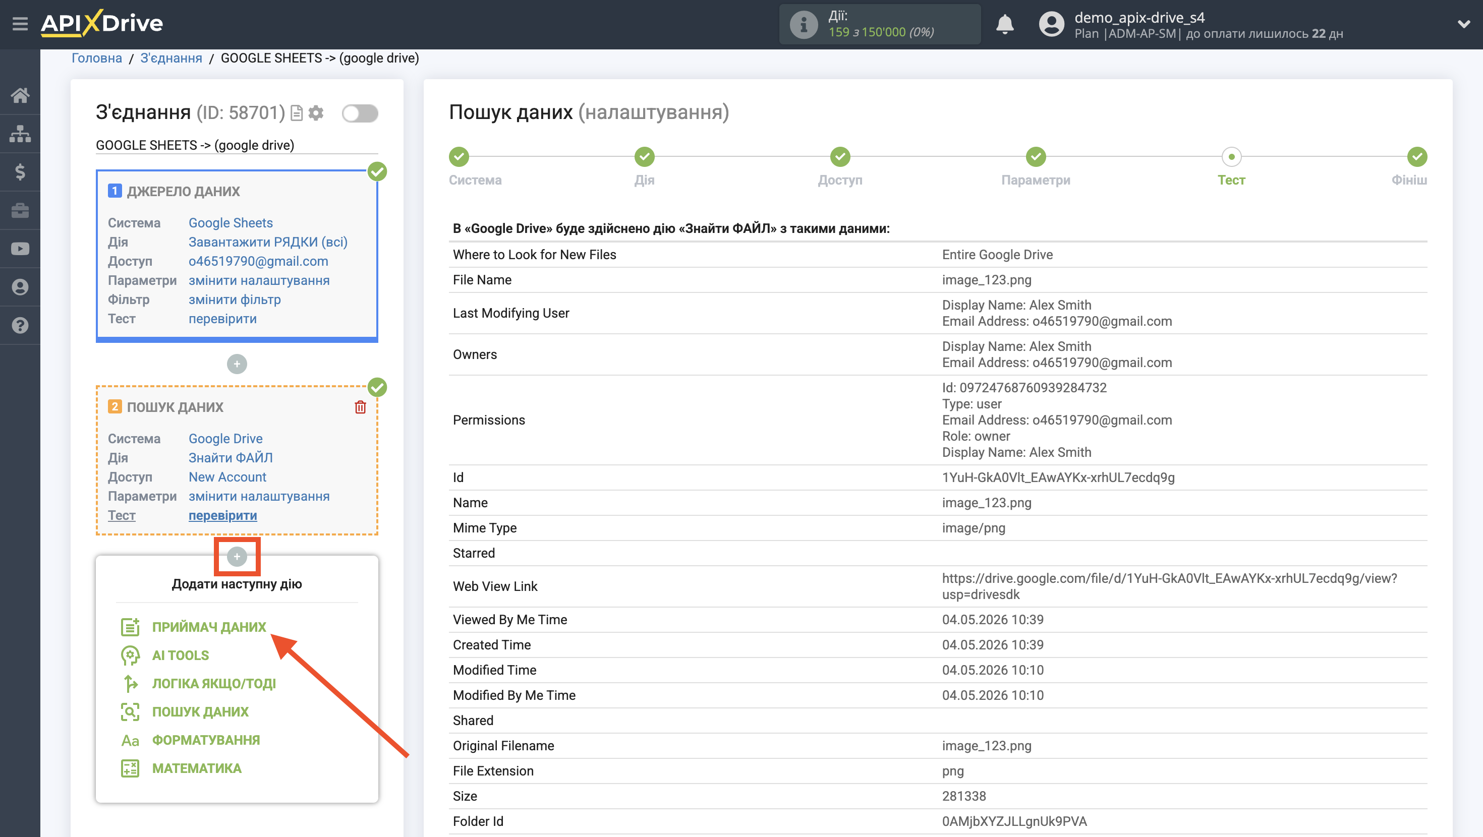1483x837 pixels.
Task: Choose ПРИЙМАЧ ДАНИХ next action
Action: 209,627
